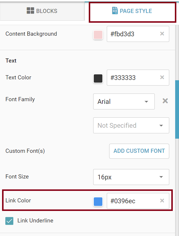
Task: Open the Arial font family dropdown
Action: [x=124, y=101]
